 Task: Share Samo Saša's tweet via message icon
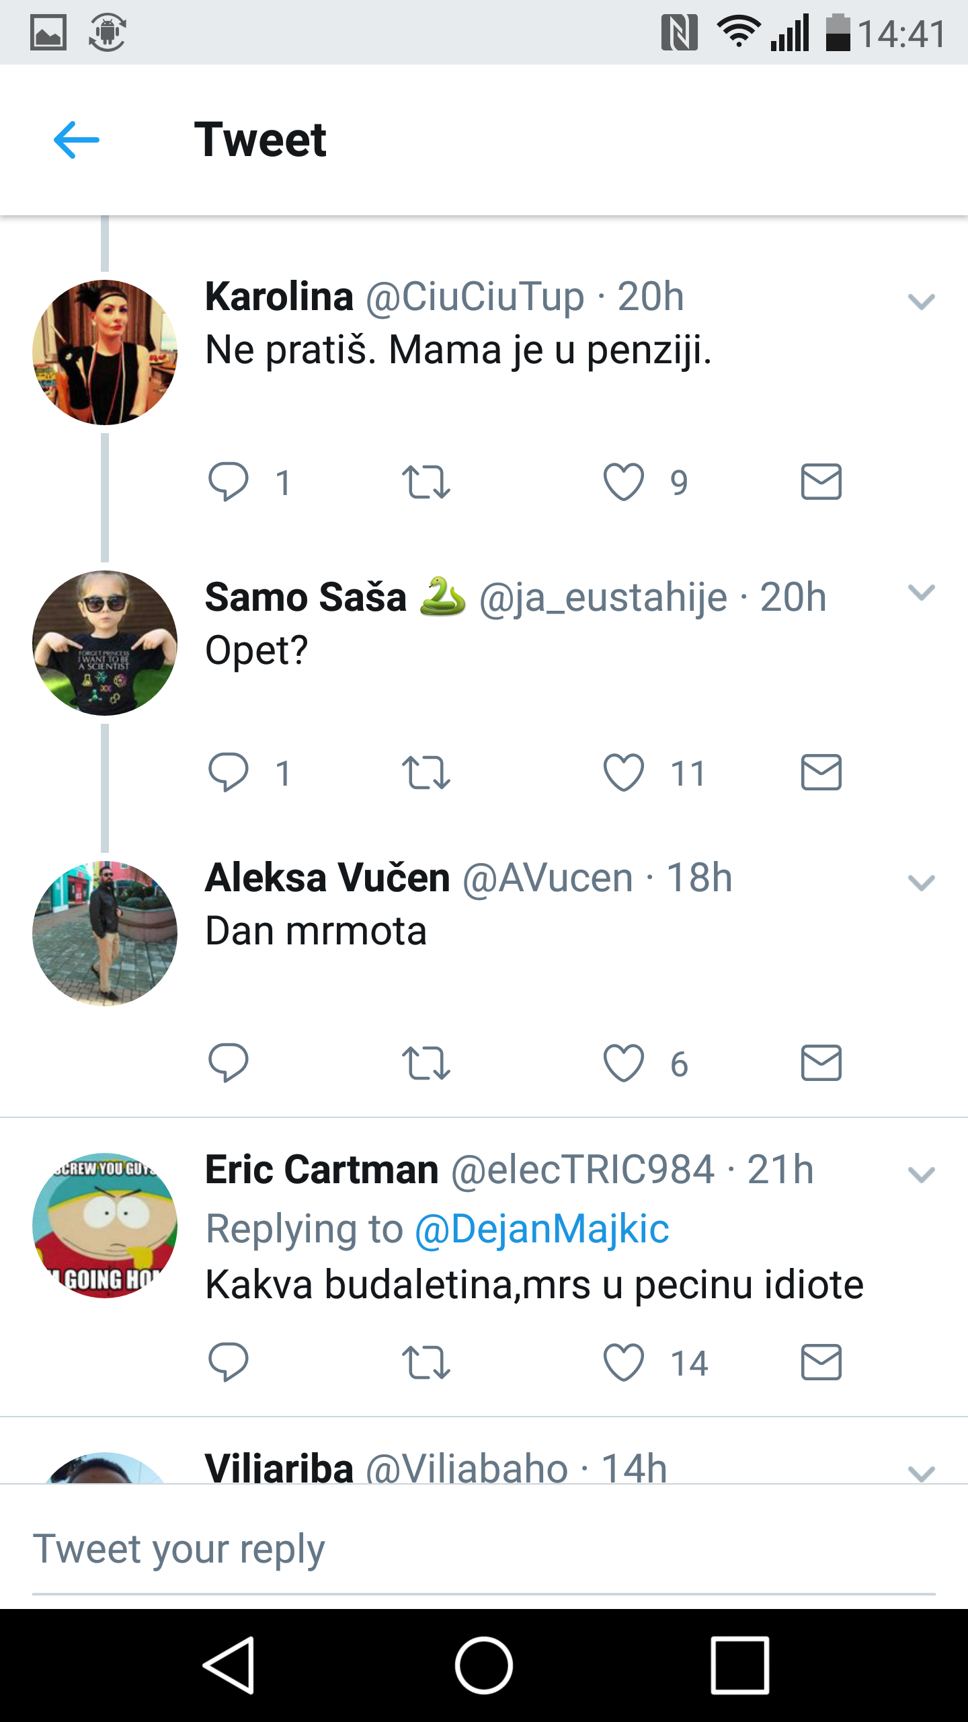[x=821, y=772]
